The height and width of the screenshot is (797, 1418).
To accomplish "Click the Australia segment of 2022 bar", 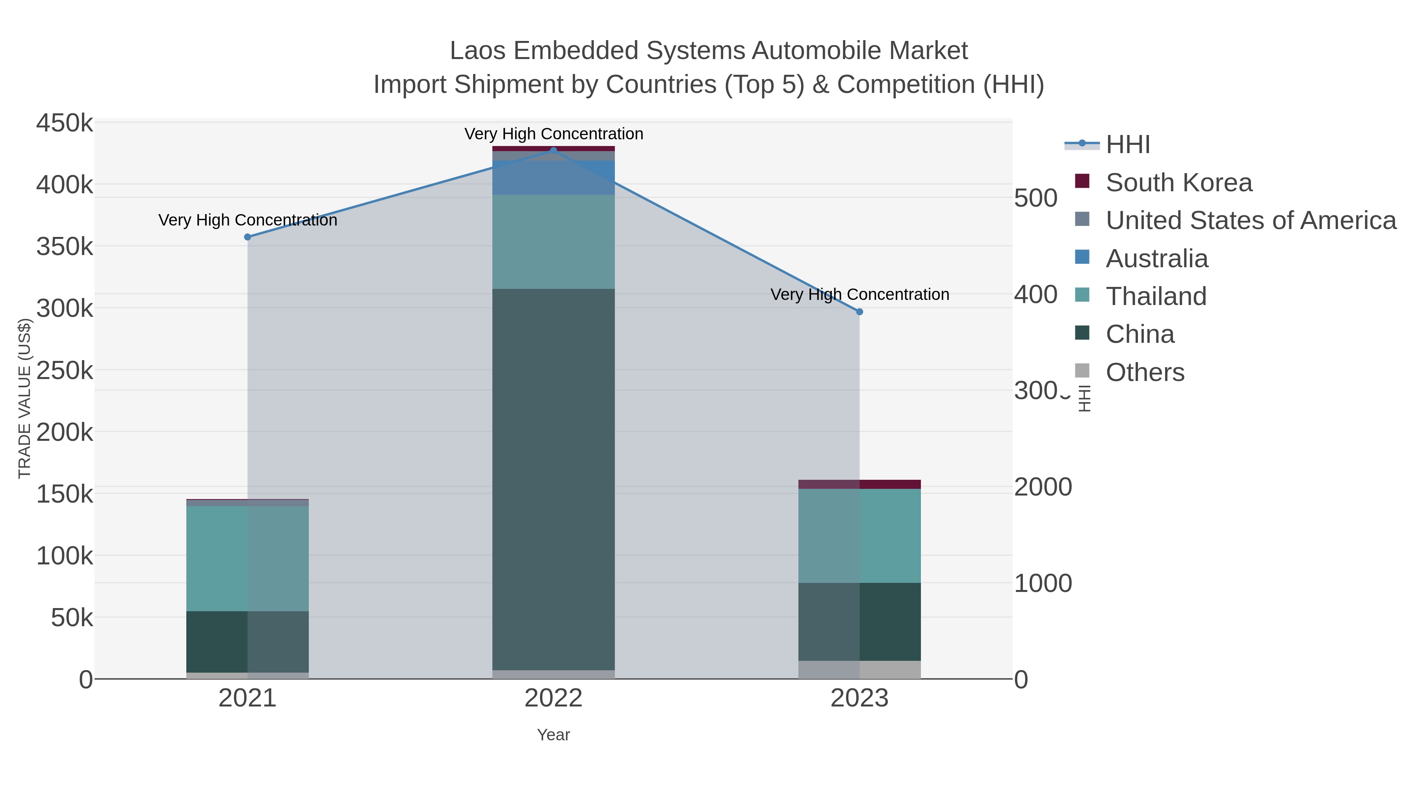I will (554, 178).
